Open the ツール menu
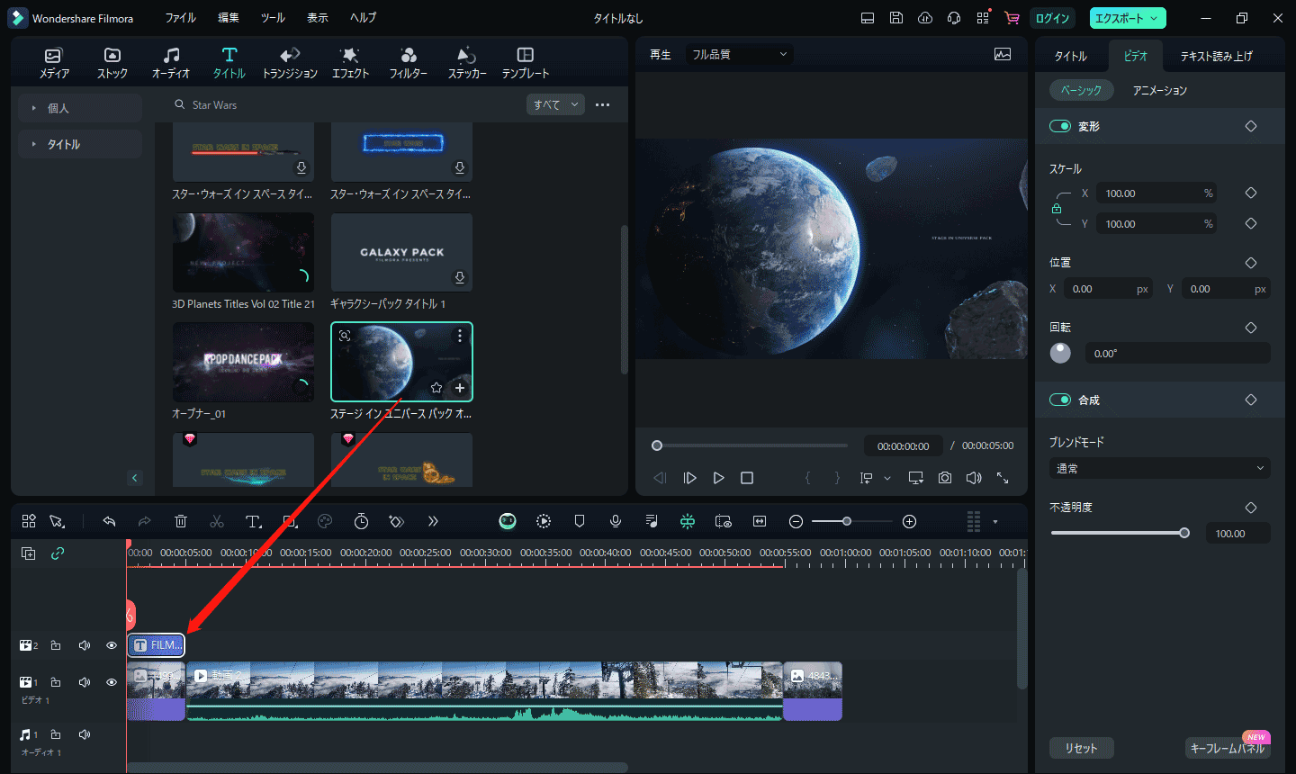The height and width of the screenshot is (774, 1296). pyautogui.click(x=273, y=18)
